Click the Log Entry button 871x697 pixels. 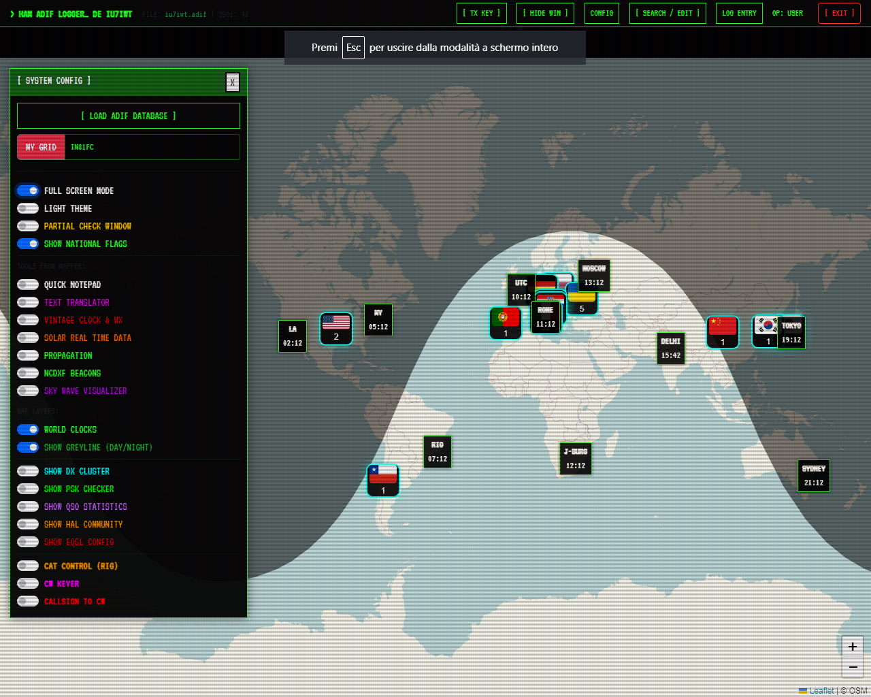click(x=738, y=13)
